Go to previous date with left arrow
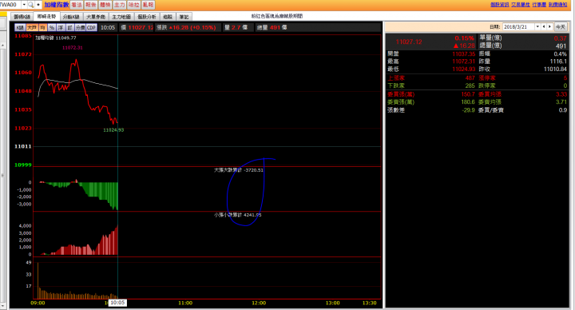Image resolution: width=575 pixels, height=310 pixels. (x=544, y=27)
